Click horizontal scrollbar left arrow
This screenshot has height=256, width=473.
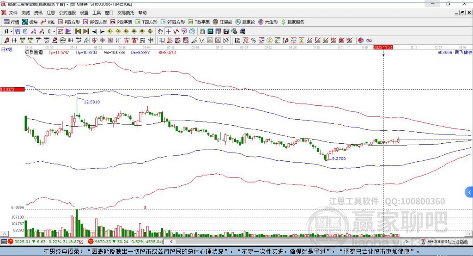pos(171,242)
